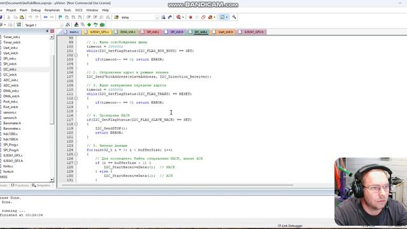Click the Cut icon in the toolbar
This screenshot has height=229, width=407.
(x=8, y=17)
